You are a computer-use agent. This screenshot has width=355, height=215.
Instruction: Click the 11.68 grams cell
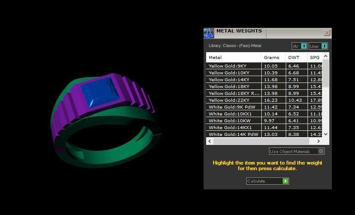pos(273,80)
